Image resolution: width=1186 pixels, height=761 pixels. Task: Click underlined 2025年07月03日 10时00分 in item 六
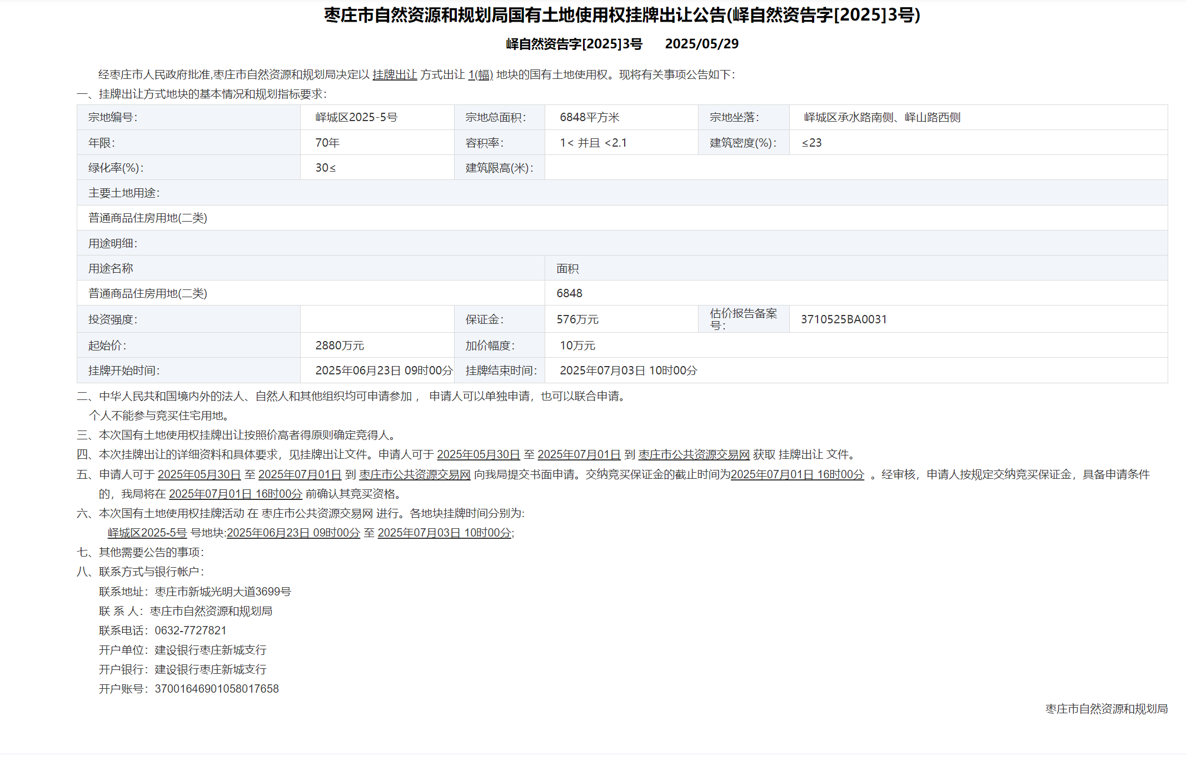click(445, 533)
